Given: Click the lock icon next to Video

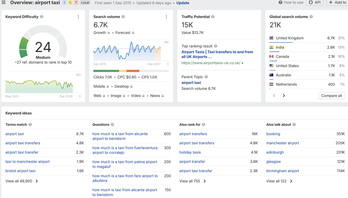Looking at the screenshot, I should [143, 96].
